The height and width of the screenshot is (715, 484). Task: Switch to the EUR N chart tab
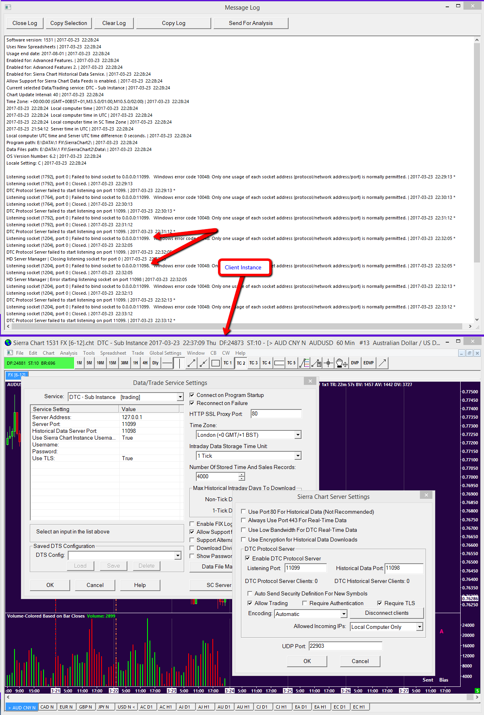click(x=66, y=707)
